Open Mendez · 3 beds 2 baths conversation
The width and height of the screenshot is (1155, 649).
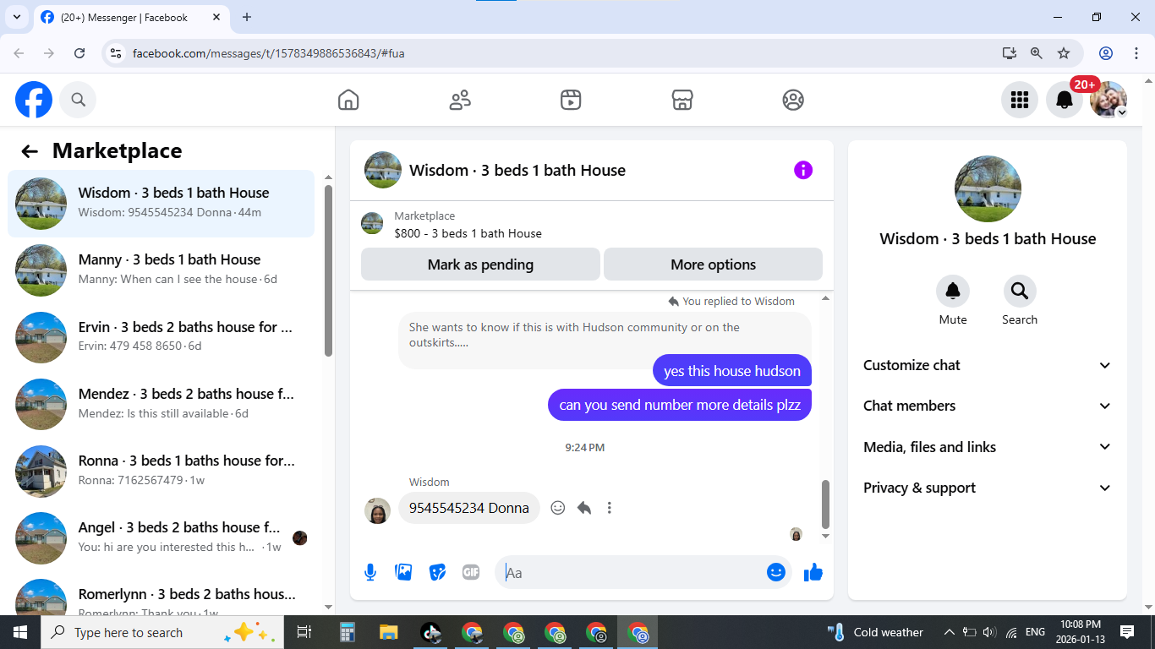point(161,404)
